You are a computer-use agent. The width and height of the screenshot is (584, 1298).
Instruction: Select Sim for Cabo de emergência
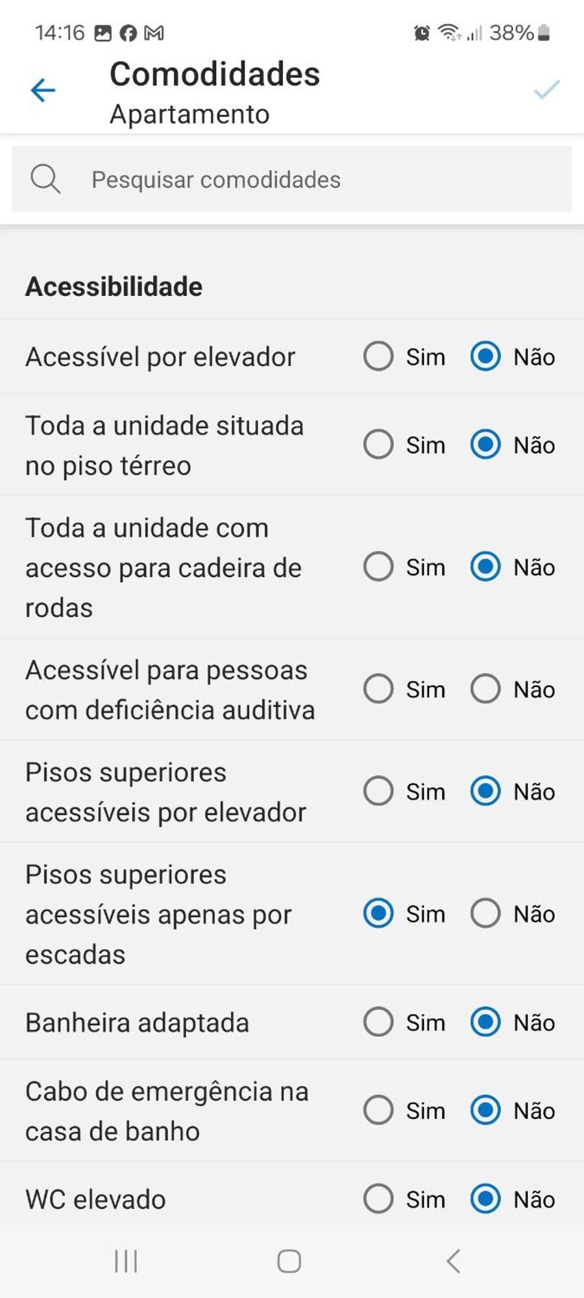[x=378, y=1110]
